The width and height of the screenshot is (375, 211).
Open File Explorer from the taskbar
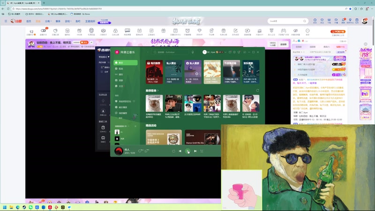coord(11,207)
